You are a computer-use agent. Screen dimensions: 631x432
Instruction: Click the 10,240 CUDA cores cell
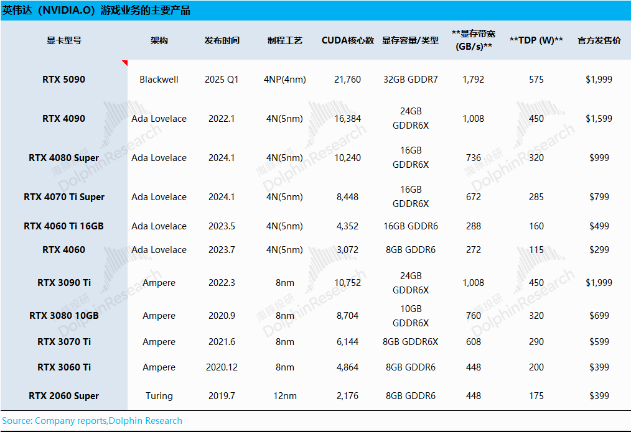pos(348,157)
